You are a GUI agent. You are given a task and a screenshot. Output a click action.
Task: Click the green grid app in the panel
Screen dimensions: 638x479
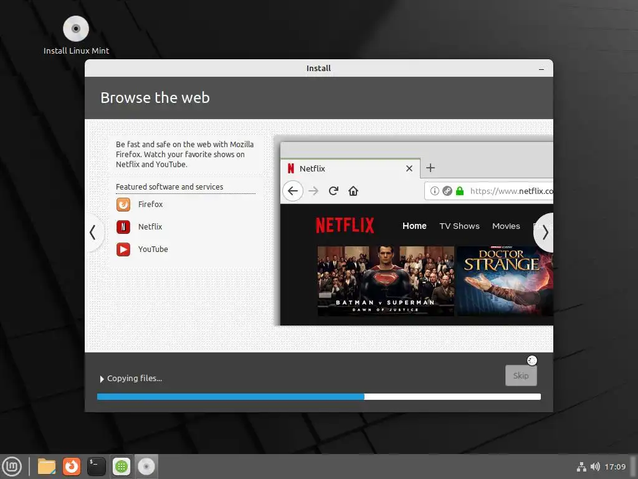point(121,467)
